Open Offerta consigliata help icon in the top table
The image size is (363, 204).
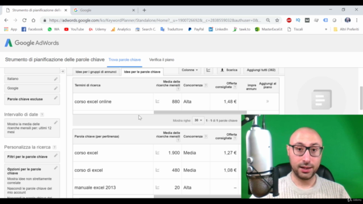[235, 87]
